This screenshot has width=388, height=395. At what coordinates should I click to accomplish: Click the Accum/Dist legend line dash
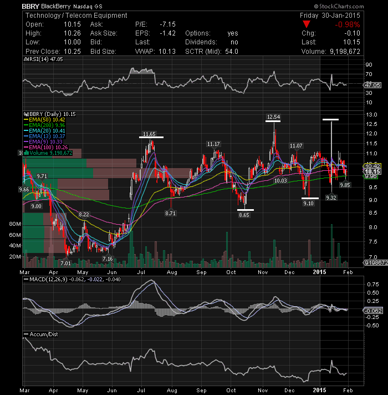(26, 335)
